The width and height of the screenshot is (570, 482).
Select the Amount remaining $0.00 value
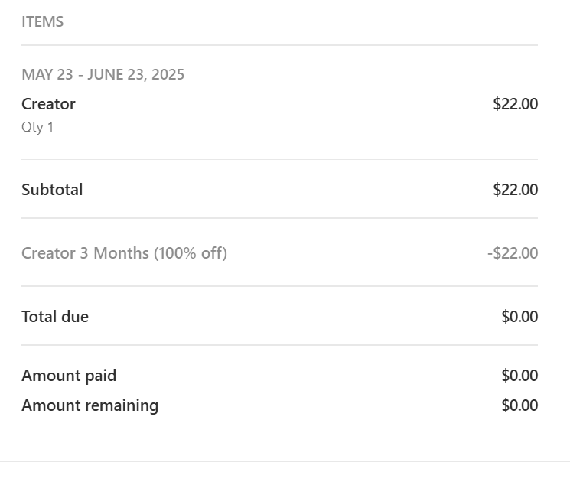520,405
